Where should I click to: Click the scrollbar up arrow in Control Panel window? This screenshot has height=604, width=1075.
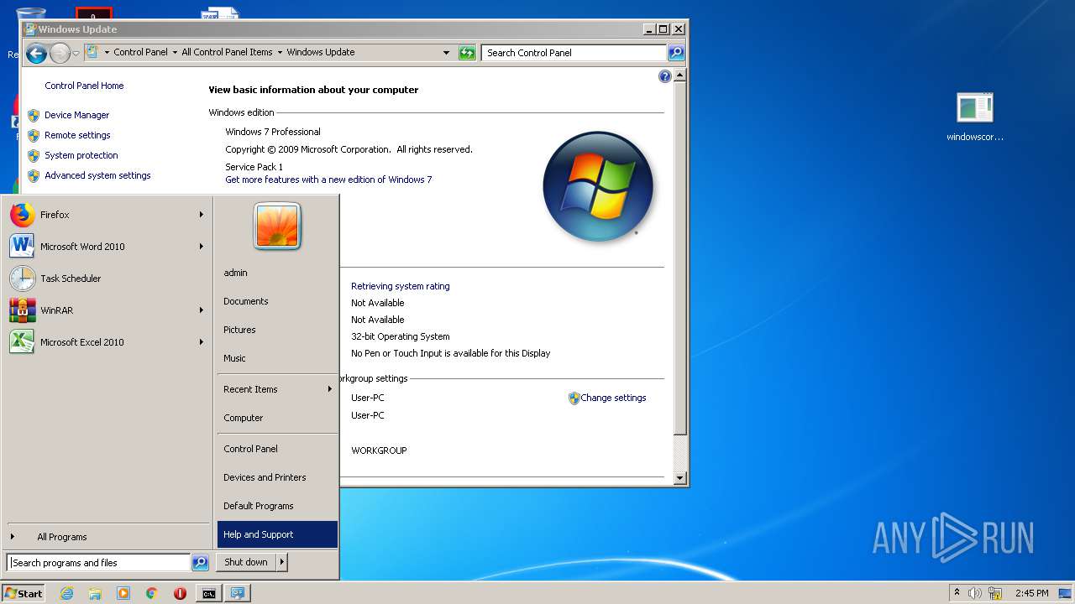tap(680, 75)
